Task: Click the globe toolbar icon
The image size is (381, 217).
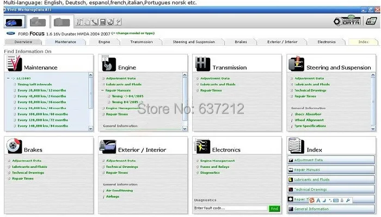Action: pos(110,22)
